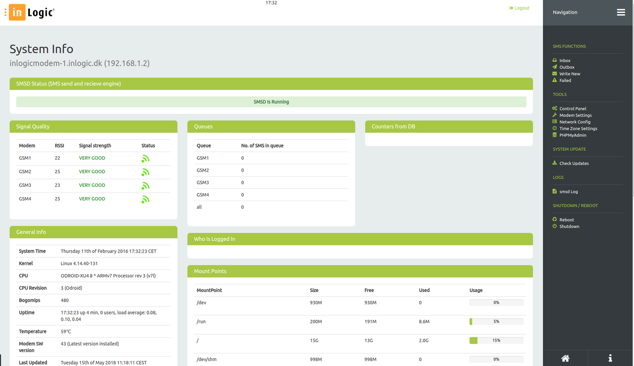
Task: Click the GSM1 signal status icon
Action: [x=146, y=159]
